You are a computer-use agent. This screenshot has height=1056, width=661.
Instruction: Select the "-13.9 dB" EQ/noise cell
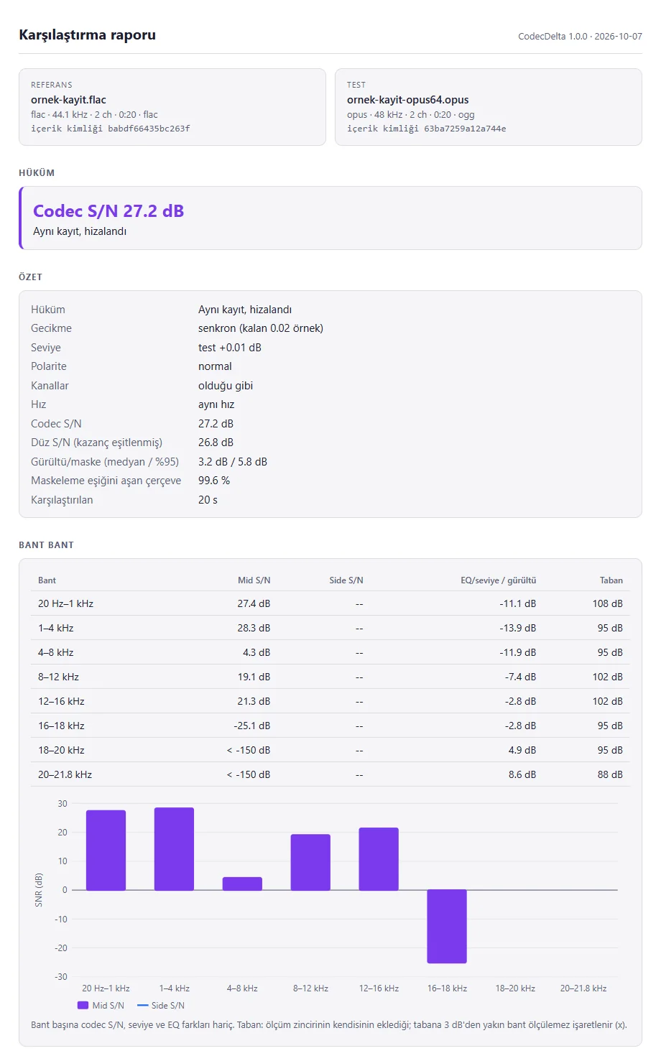(518, 628)
